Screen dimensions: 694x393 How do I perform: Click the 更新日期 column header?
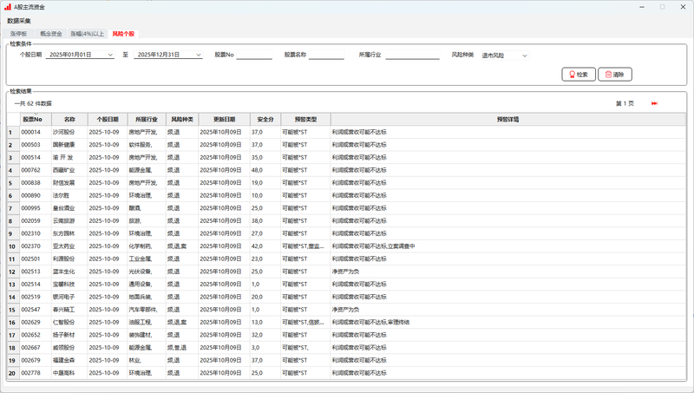point(224,119)
